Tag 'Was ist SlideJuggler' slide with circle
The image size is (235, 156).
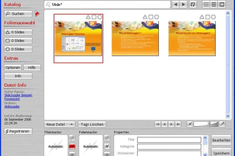156,17
